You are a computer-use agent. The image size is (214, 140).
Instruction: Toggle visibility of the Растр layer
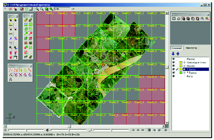point(174,76)
